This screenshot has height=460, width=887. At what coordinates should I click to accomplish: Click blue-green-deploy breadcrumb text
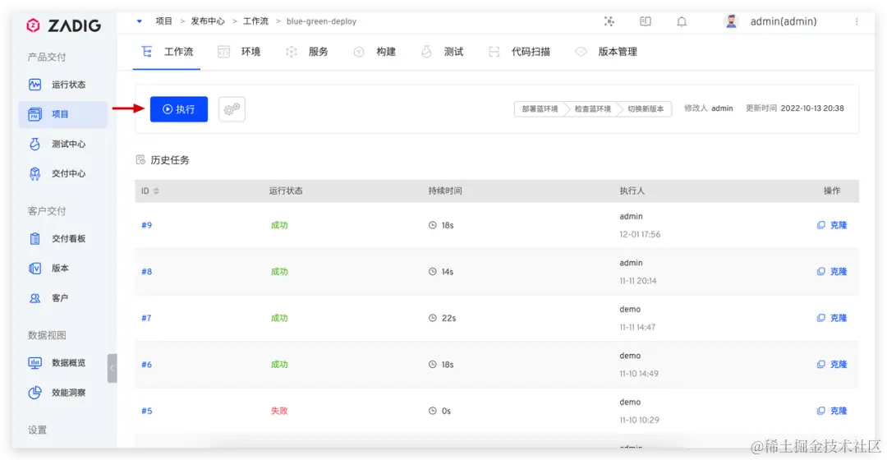pyautogui.click(x=321, y=21)
